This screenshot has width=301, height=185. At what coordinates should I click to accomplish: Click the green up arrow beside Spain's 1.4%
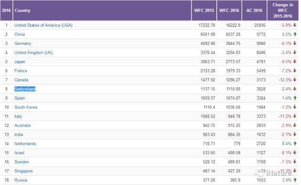tap(295, 98)
